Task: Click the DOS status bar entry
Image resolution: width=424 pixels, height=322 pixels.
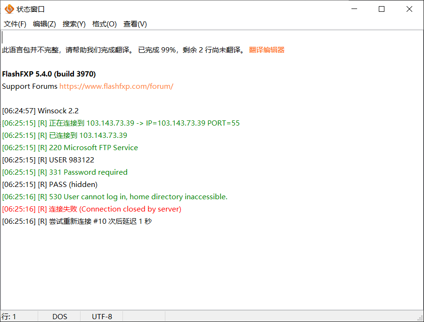Action: click(x=60, y=317)
